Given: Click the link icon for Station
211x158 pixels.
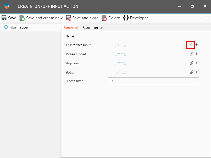Looking at the screenshot, I should [x=191, y=72].
